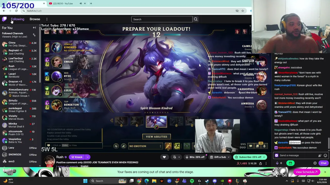
Task: Open the No Emotion emote dropdown
Action: [145, 146]
